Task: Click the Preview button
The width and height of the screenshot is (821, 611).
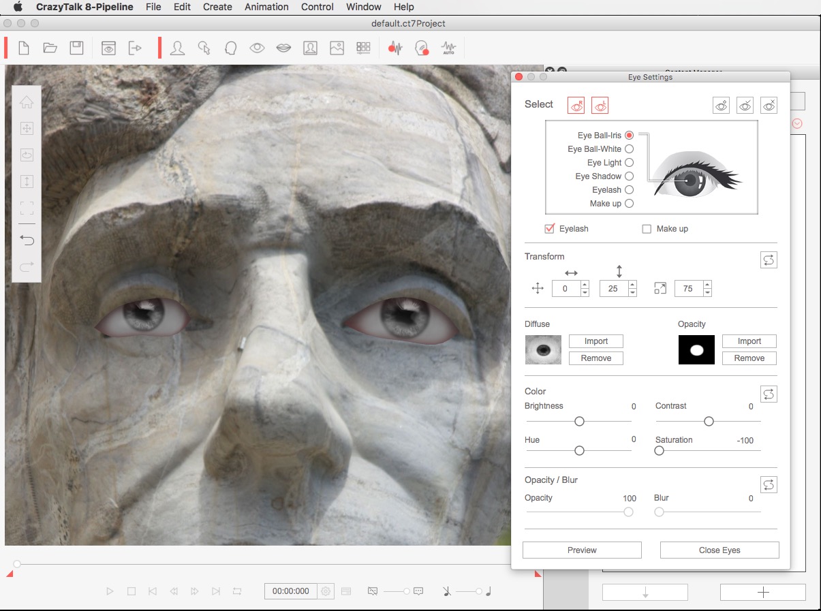Action: pos(582,550)
